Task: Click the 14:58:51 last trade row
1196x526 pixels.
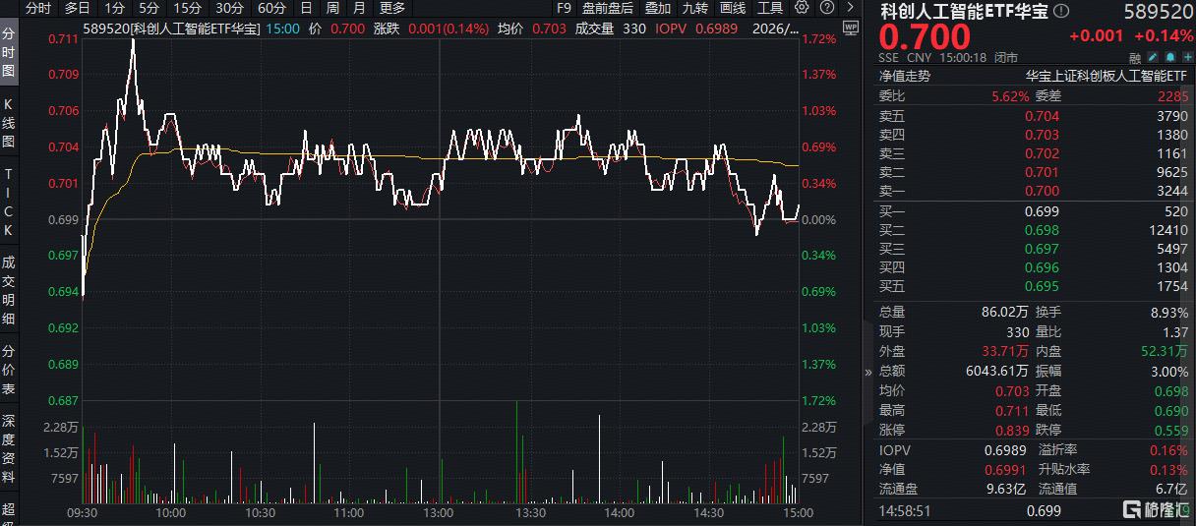Action: [1034, 511]
